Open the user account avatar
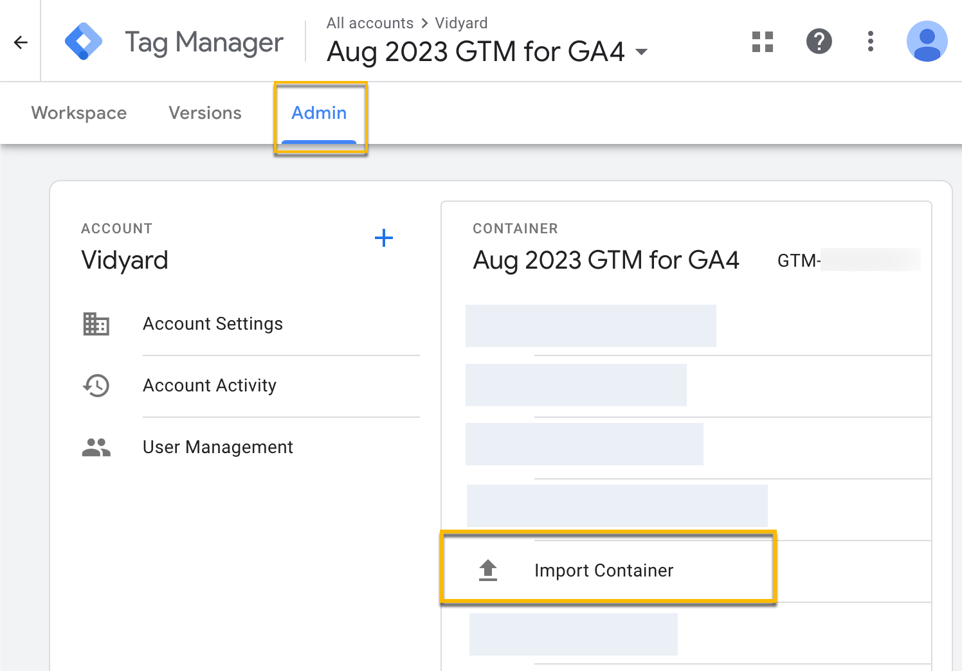The width and height of the screenshot is (962, 671). point(927,42)
